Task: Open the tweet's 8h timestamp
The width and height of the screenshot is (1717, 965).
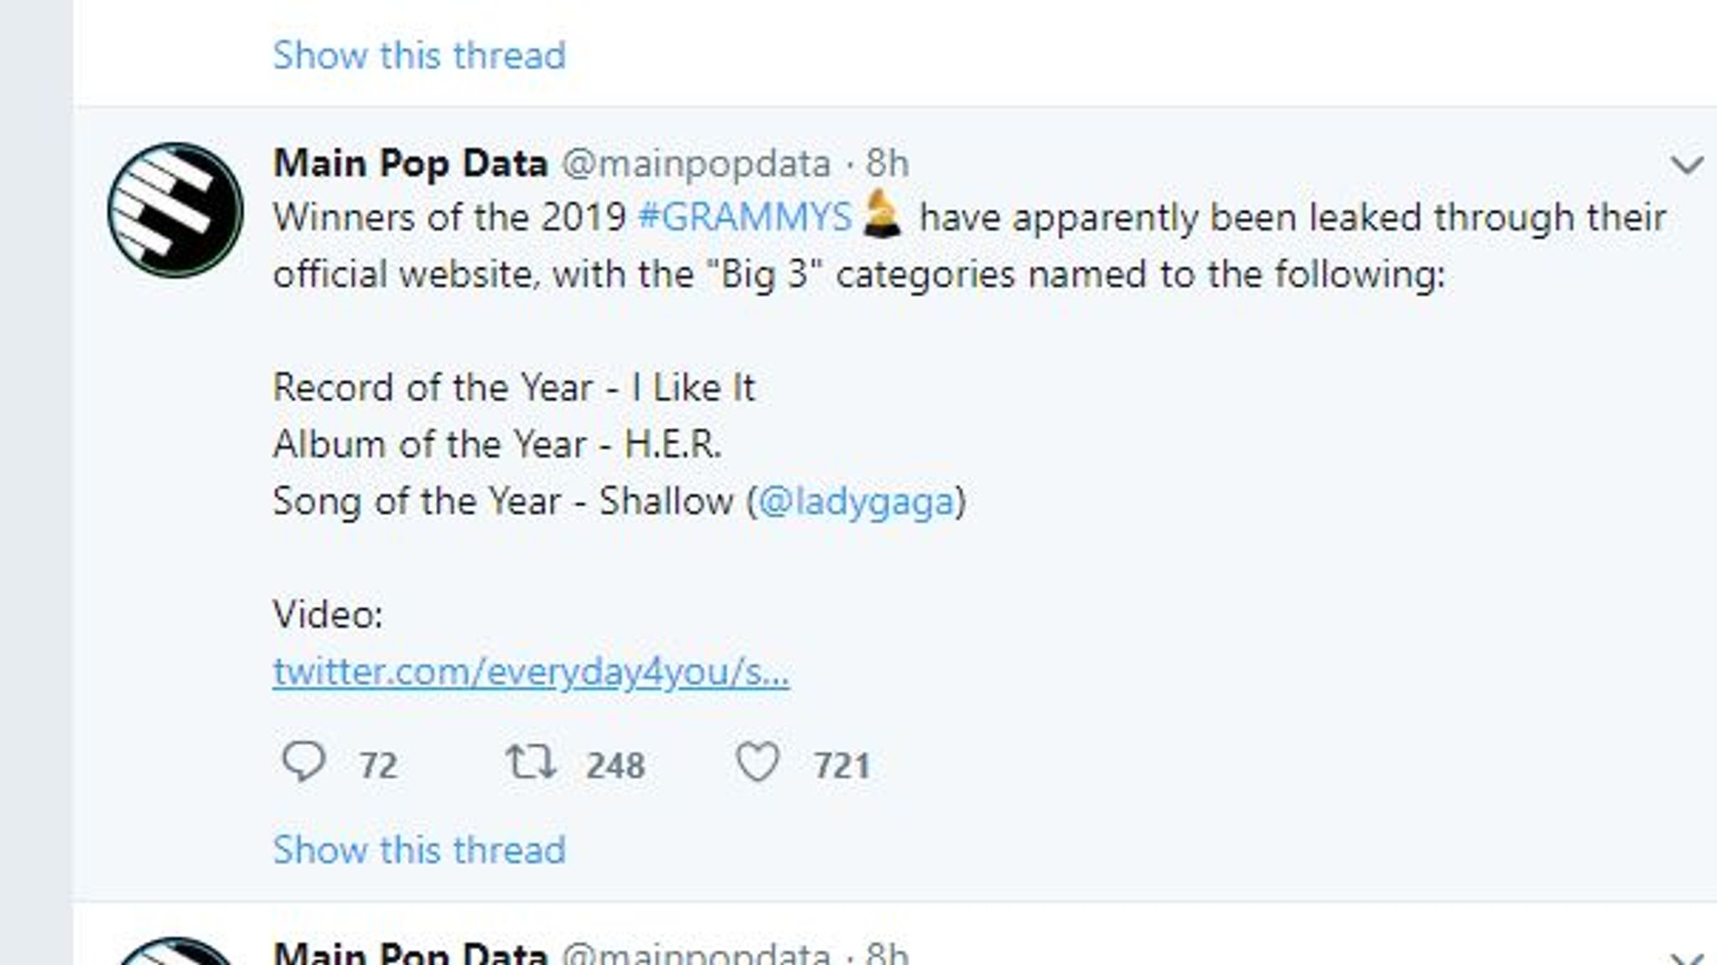Action: (887, 163)
